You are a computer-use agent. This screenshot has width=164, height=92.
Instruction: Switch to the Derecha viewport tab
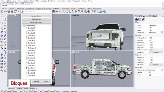pyautogui.click(x=32, y=88)
